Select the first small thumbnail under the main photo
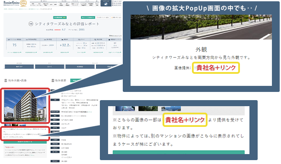The width and height of the screenshot is (281, 164). point(8,125)
